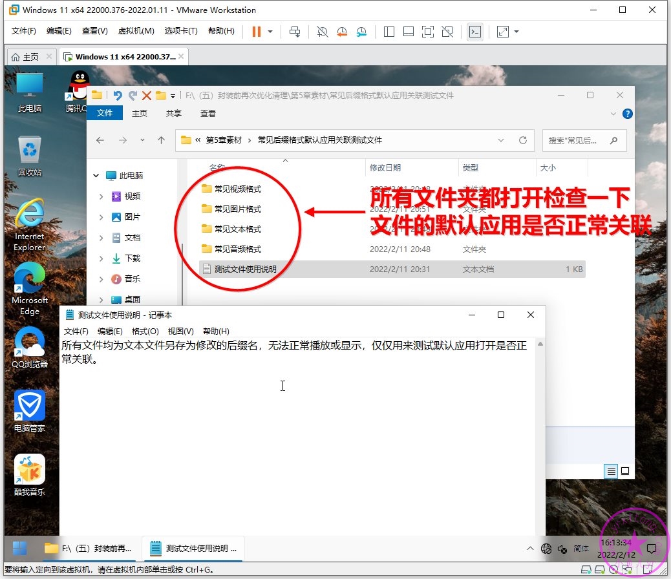This screenshot has width=671, height=579.
Task: Collapse 此电脑 in the navigation tree
Action: (96, 176)
